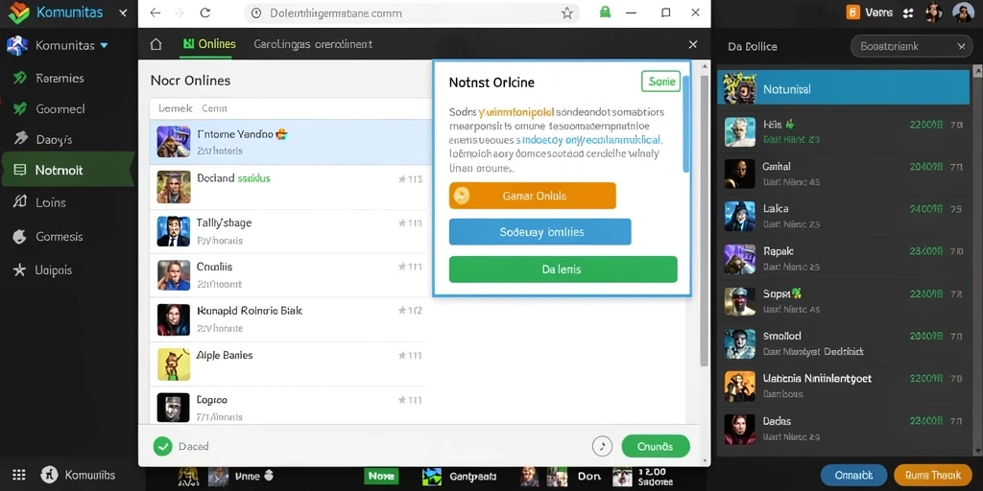
Task: Select Notmoit in the left sidebar
Action: 68,170
